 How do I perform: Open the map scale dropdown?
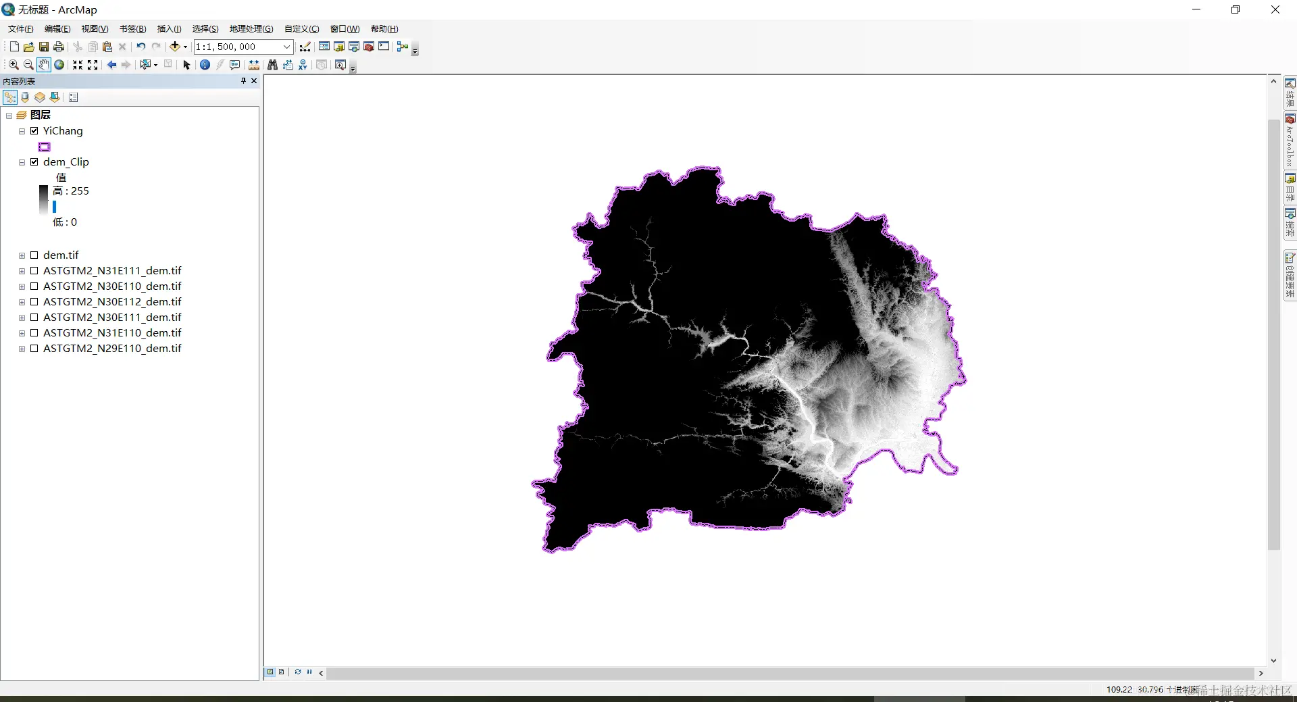(x=286, y=47)
